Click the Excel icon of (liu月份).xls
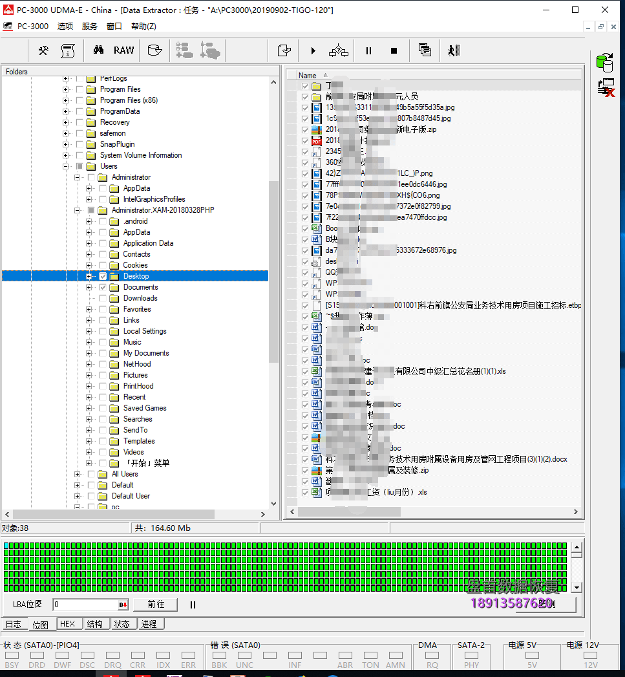Image resolution: width=625 pixels, height=677 pixels. coord(317,492)
